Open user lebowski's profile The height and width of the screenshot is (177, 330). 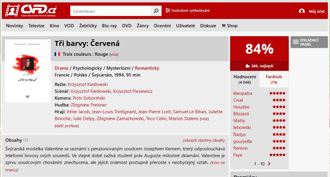click(242, 127)
